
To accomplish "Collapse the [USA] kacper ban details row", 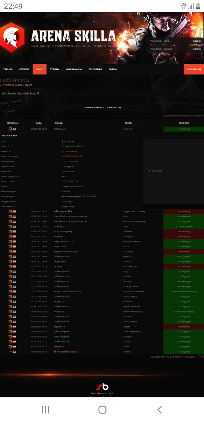I will click(102, 129).
